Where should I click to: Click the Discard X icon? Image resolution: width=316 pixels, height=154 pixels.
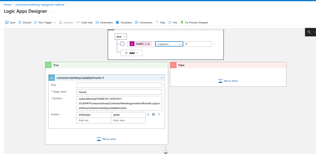click(x=20, y=22)
